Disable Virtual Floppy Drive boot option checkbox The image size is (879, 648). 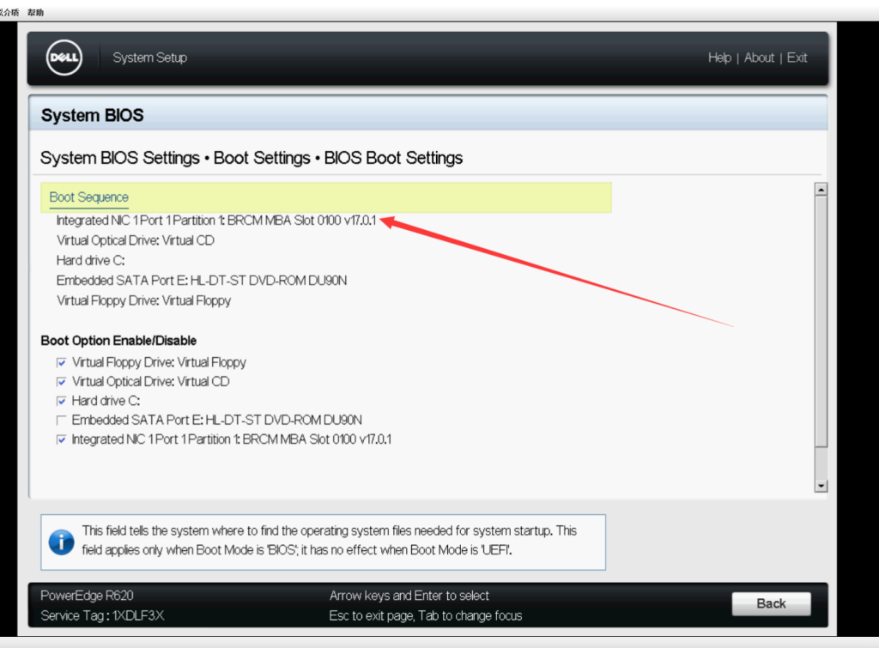[61, 363]
